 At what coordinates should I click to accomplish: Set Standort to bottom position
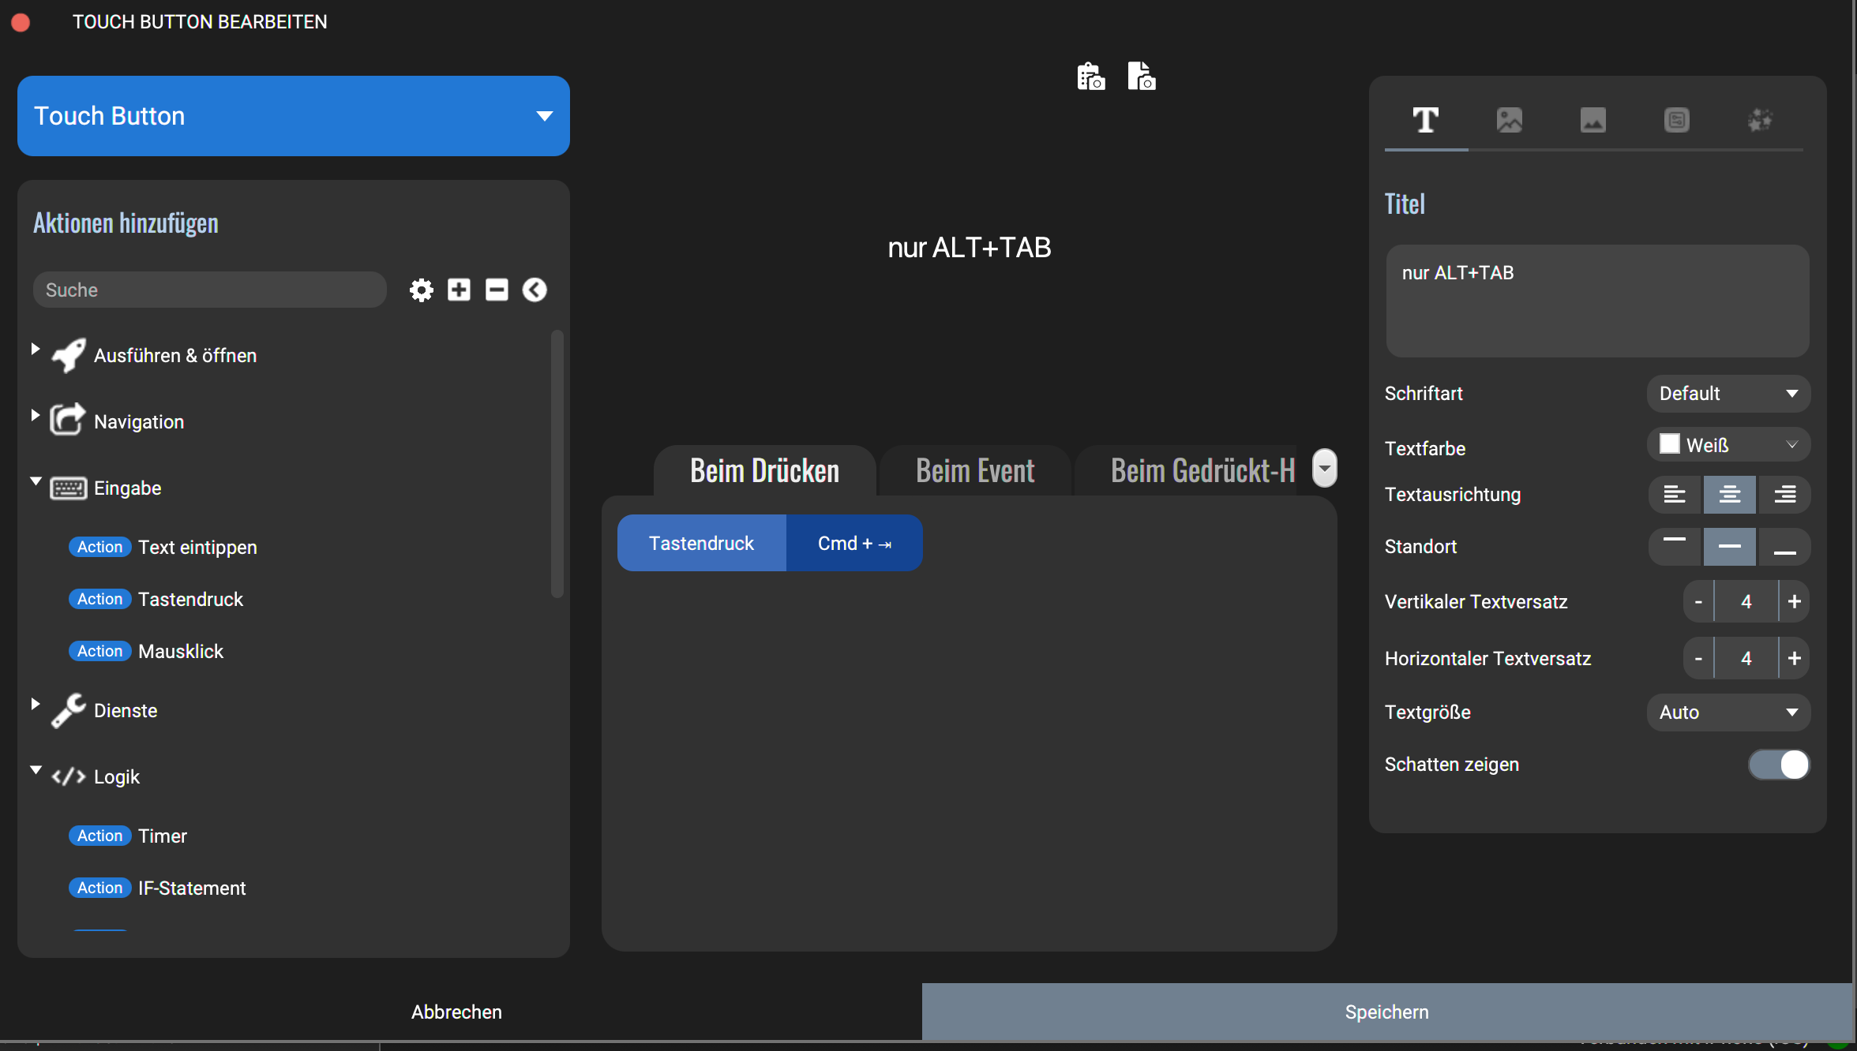(x=1784, y=547)
